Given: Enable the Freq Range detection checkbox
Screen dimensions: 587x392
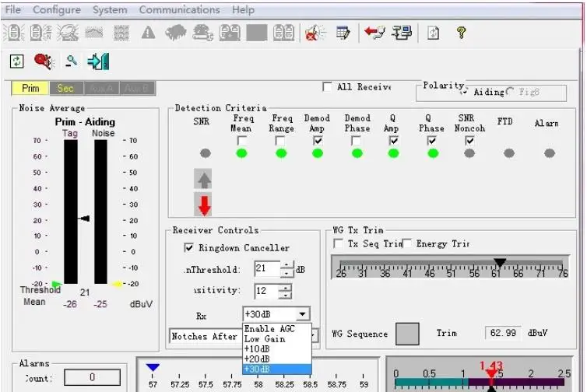Looking at the screenshot, I should (279, 141).
